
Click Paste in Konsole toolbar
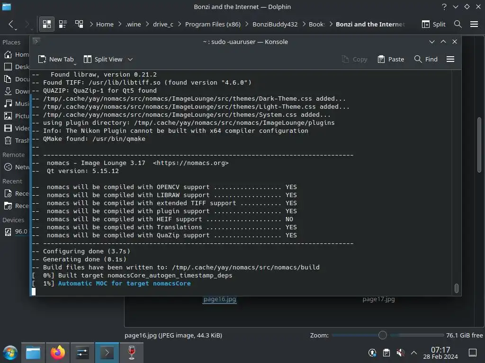click(x=391, y=59)
